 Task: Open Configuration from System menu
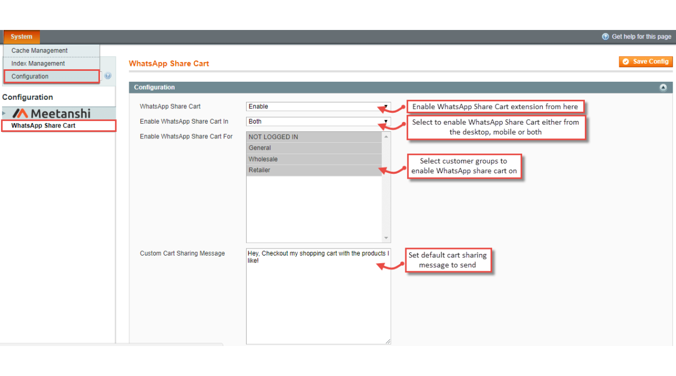click(51, 77)
